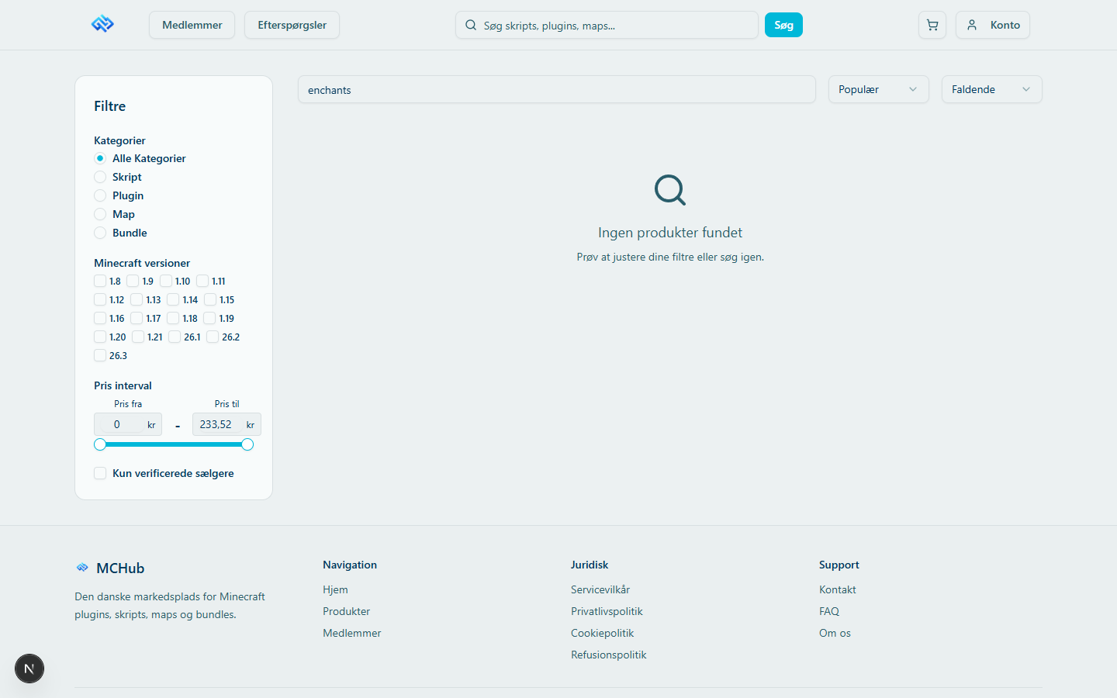Check the Minecraft version 1.8 box
1117x698 pixels.
pyautogui.click(x=100, y=281)
